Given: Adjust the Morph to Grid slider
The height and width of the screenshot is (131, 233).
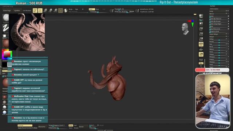Looking at the screenshot, I should [219, 32].
